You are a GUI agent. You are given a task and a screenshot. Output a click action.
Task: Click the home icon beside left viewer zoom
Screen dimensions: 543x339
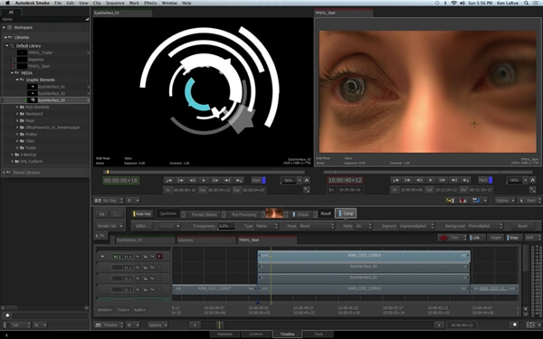point(307,180)
